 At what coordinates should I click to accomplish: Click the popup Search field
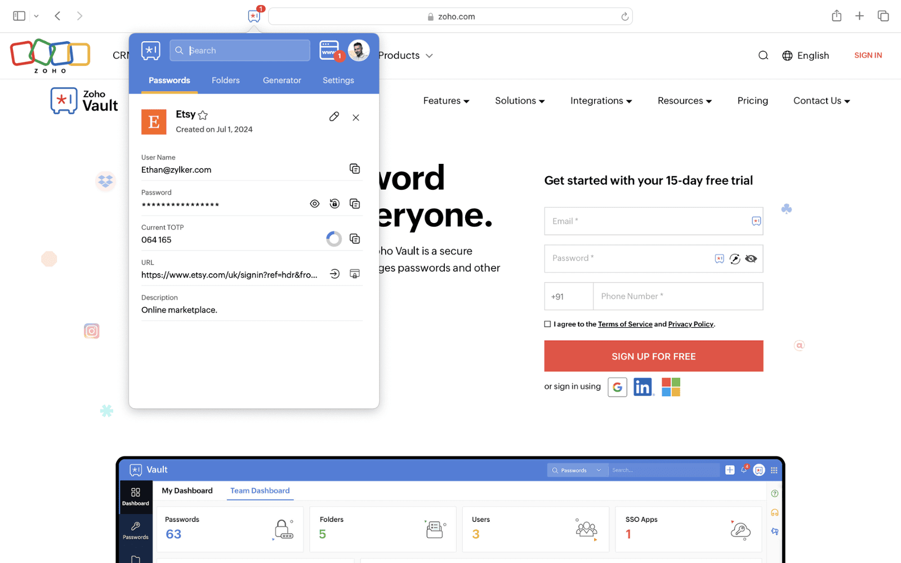pyautogui.click(x=240, y=50)
